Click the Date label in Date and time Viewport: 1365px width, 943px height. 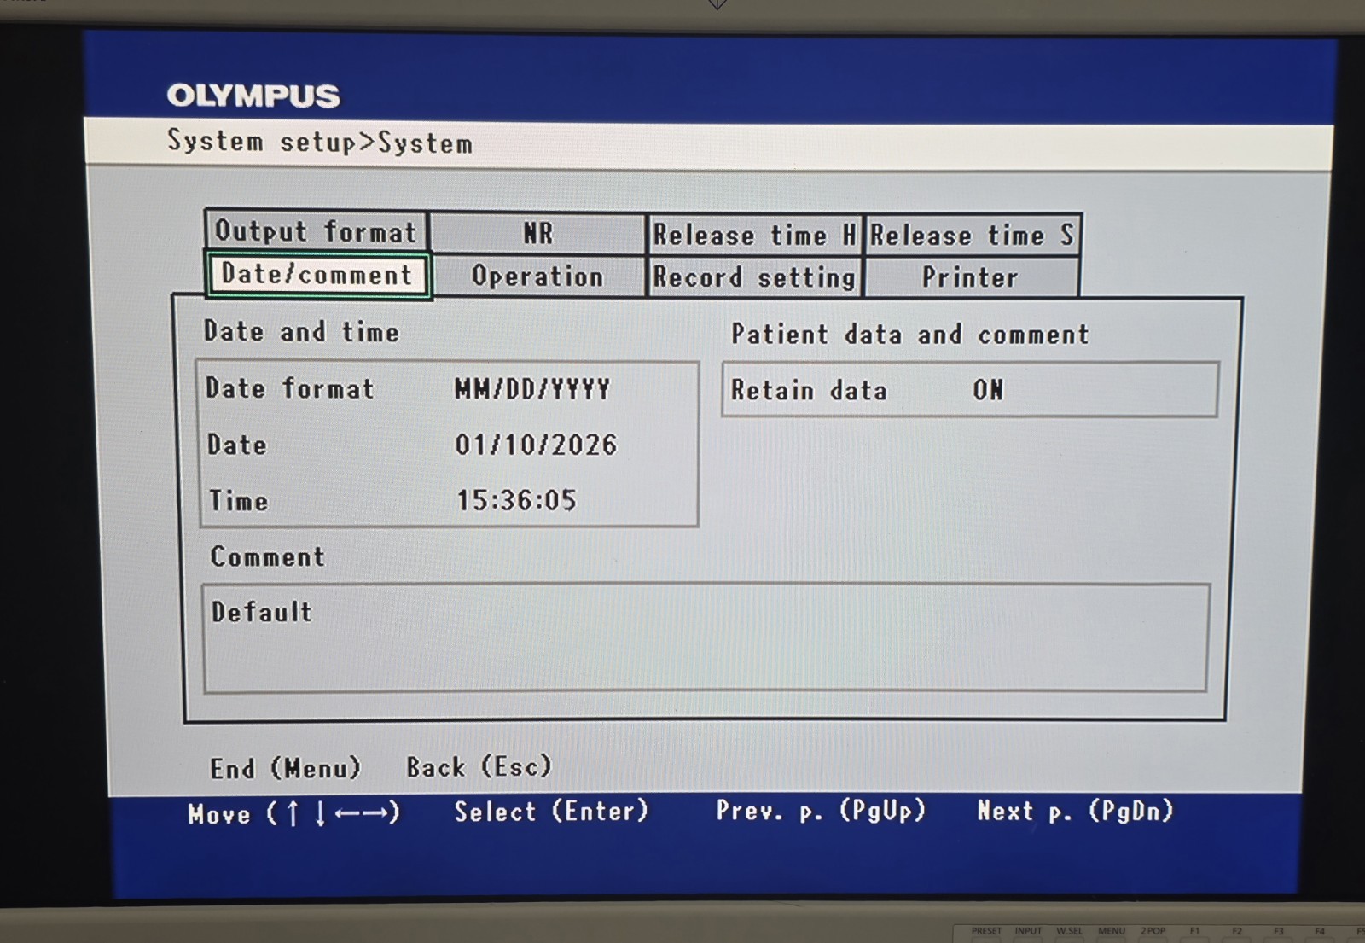[x=237, y=445]
